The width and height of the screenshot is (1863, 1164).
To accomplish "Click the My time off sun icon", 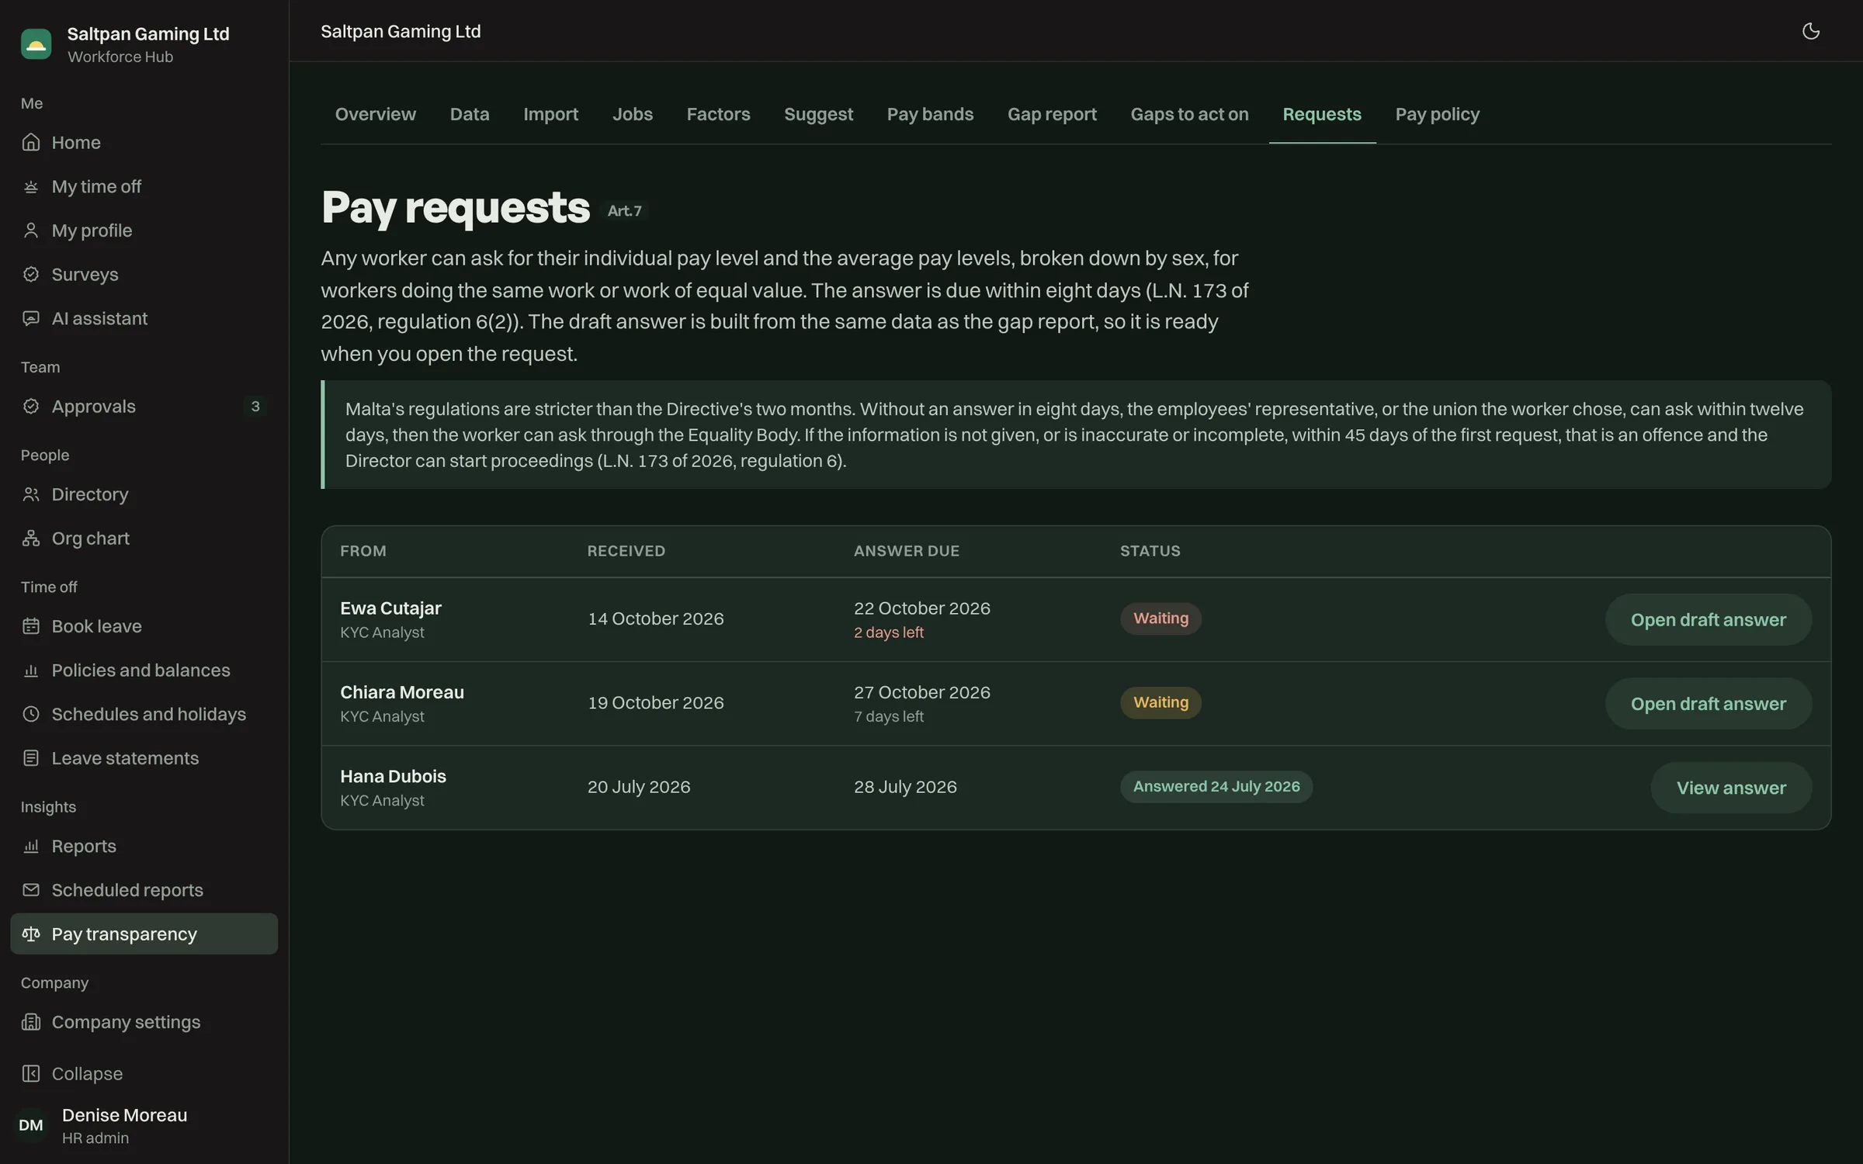I will coord(31,186).
